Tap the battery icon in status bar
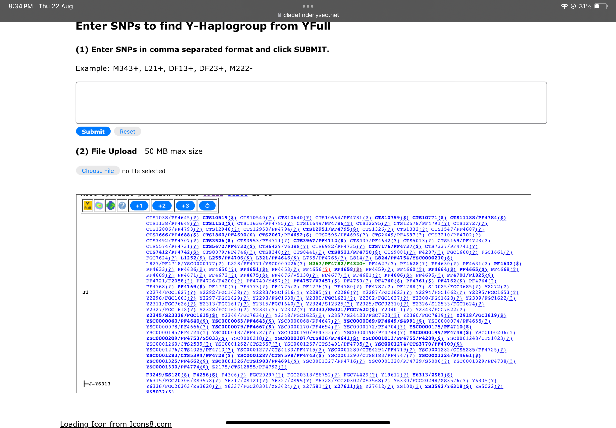616x428 pixels. (x=601, y=6)
